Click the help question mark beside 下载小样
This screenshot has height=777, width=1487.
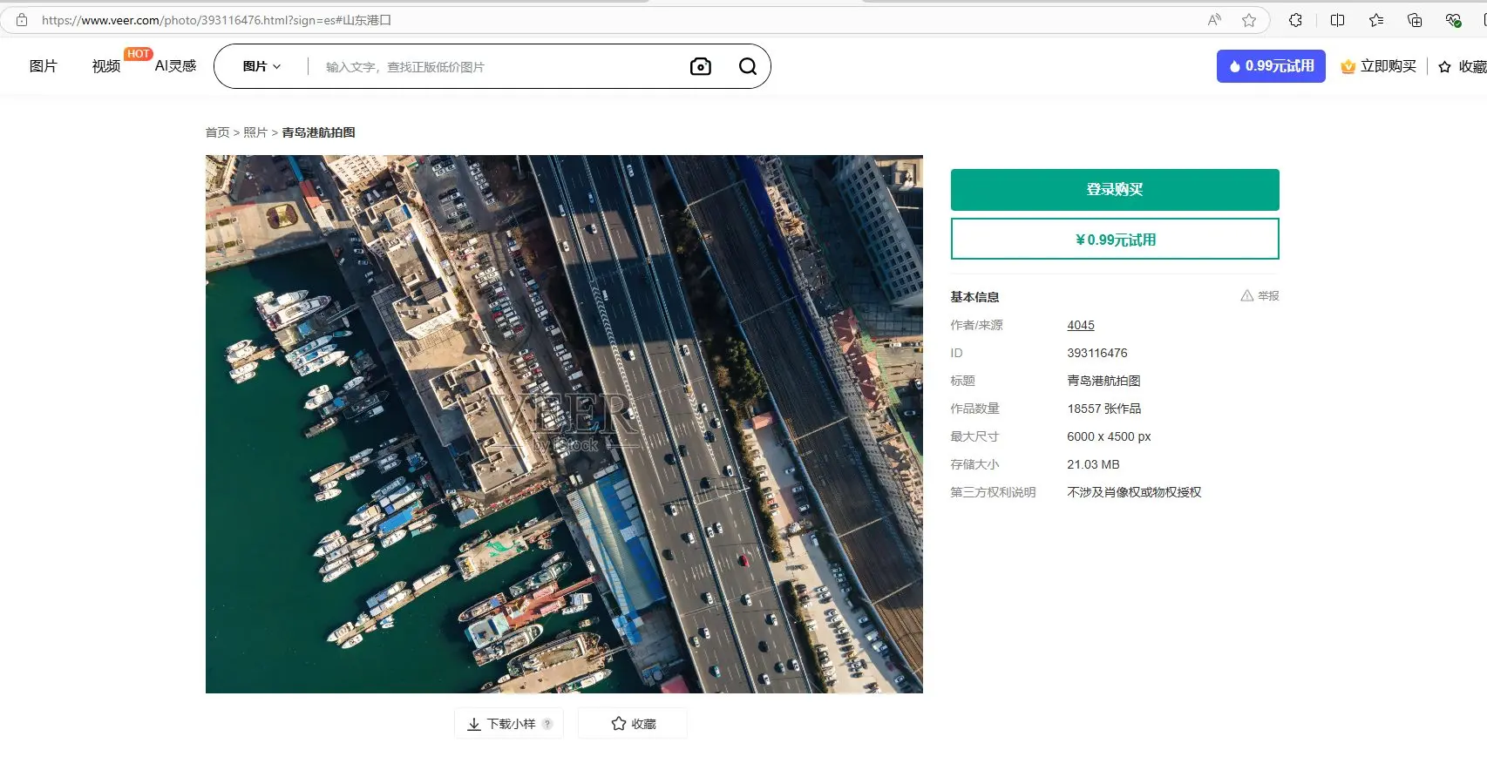[547, 724]
